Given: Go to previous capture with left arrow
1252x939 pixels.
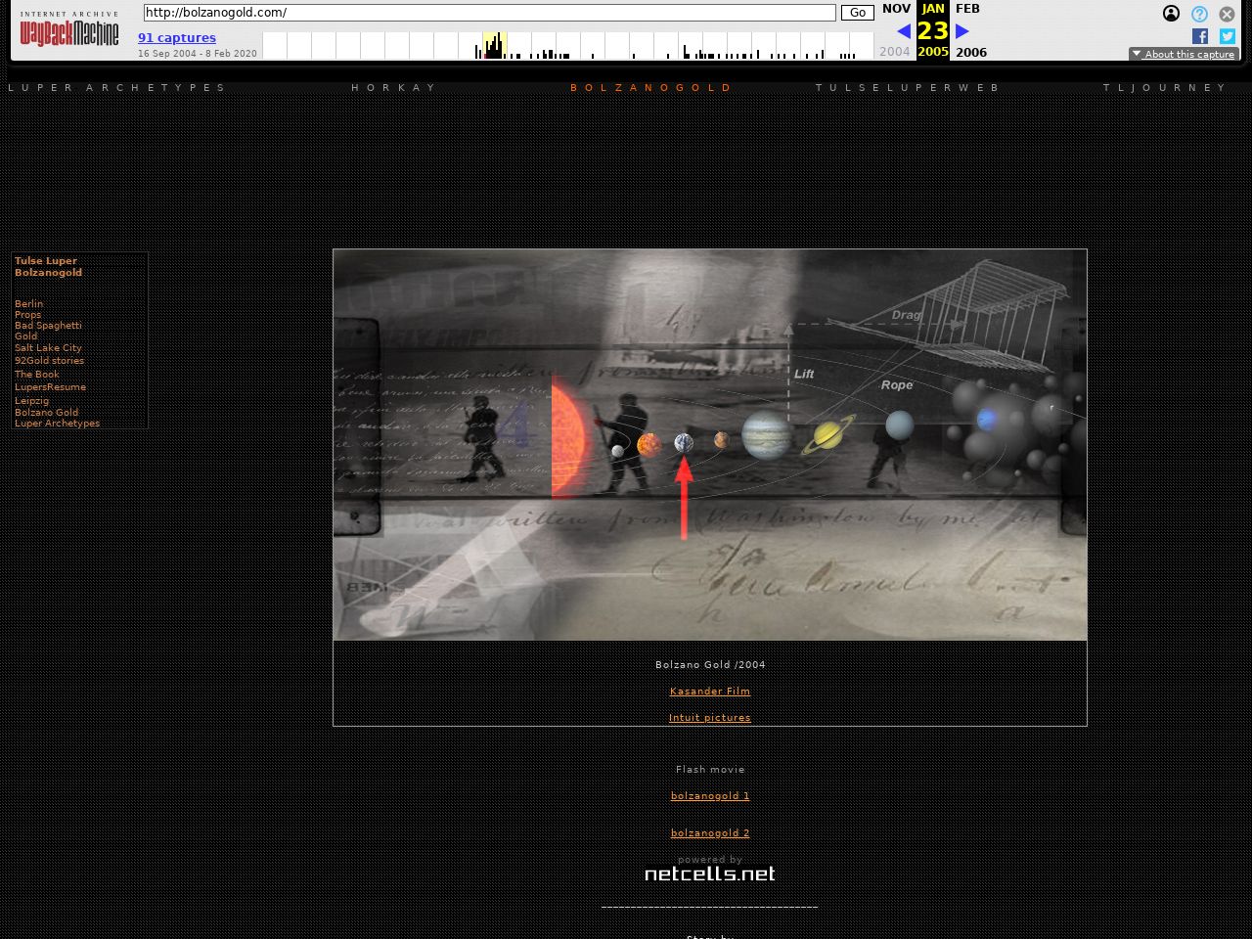Looking at the screenshot, I should point(903,31).
